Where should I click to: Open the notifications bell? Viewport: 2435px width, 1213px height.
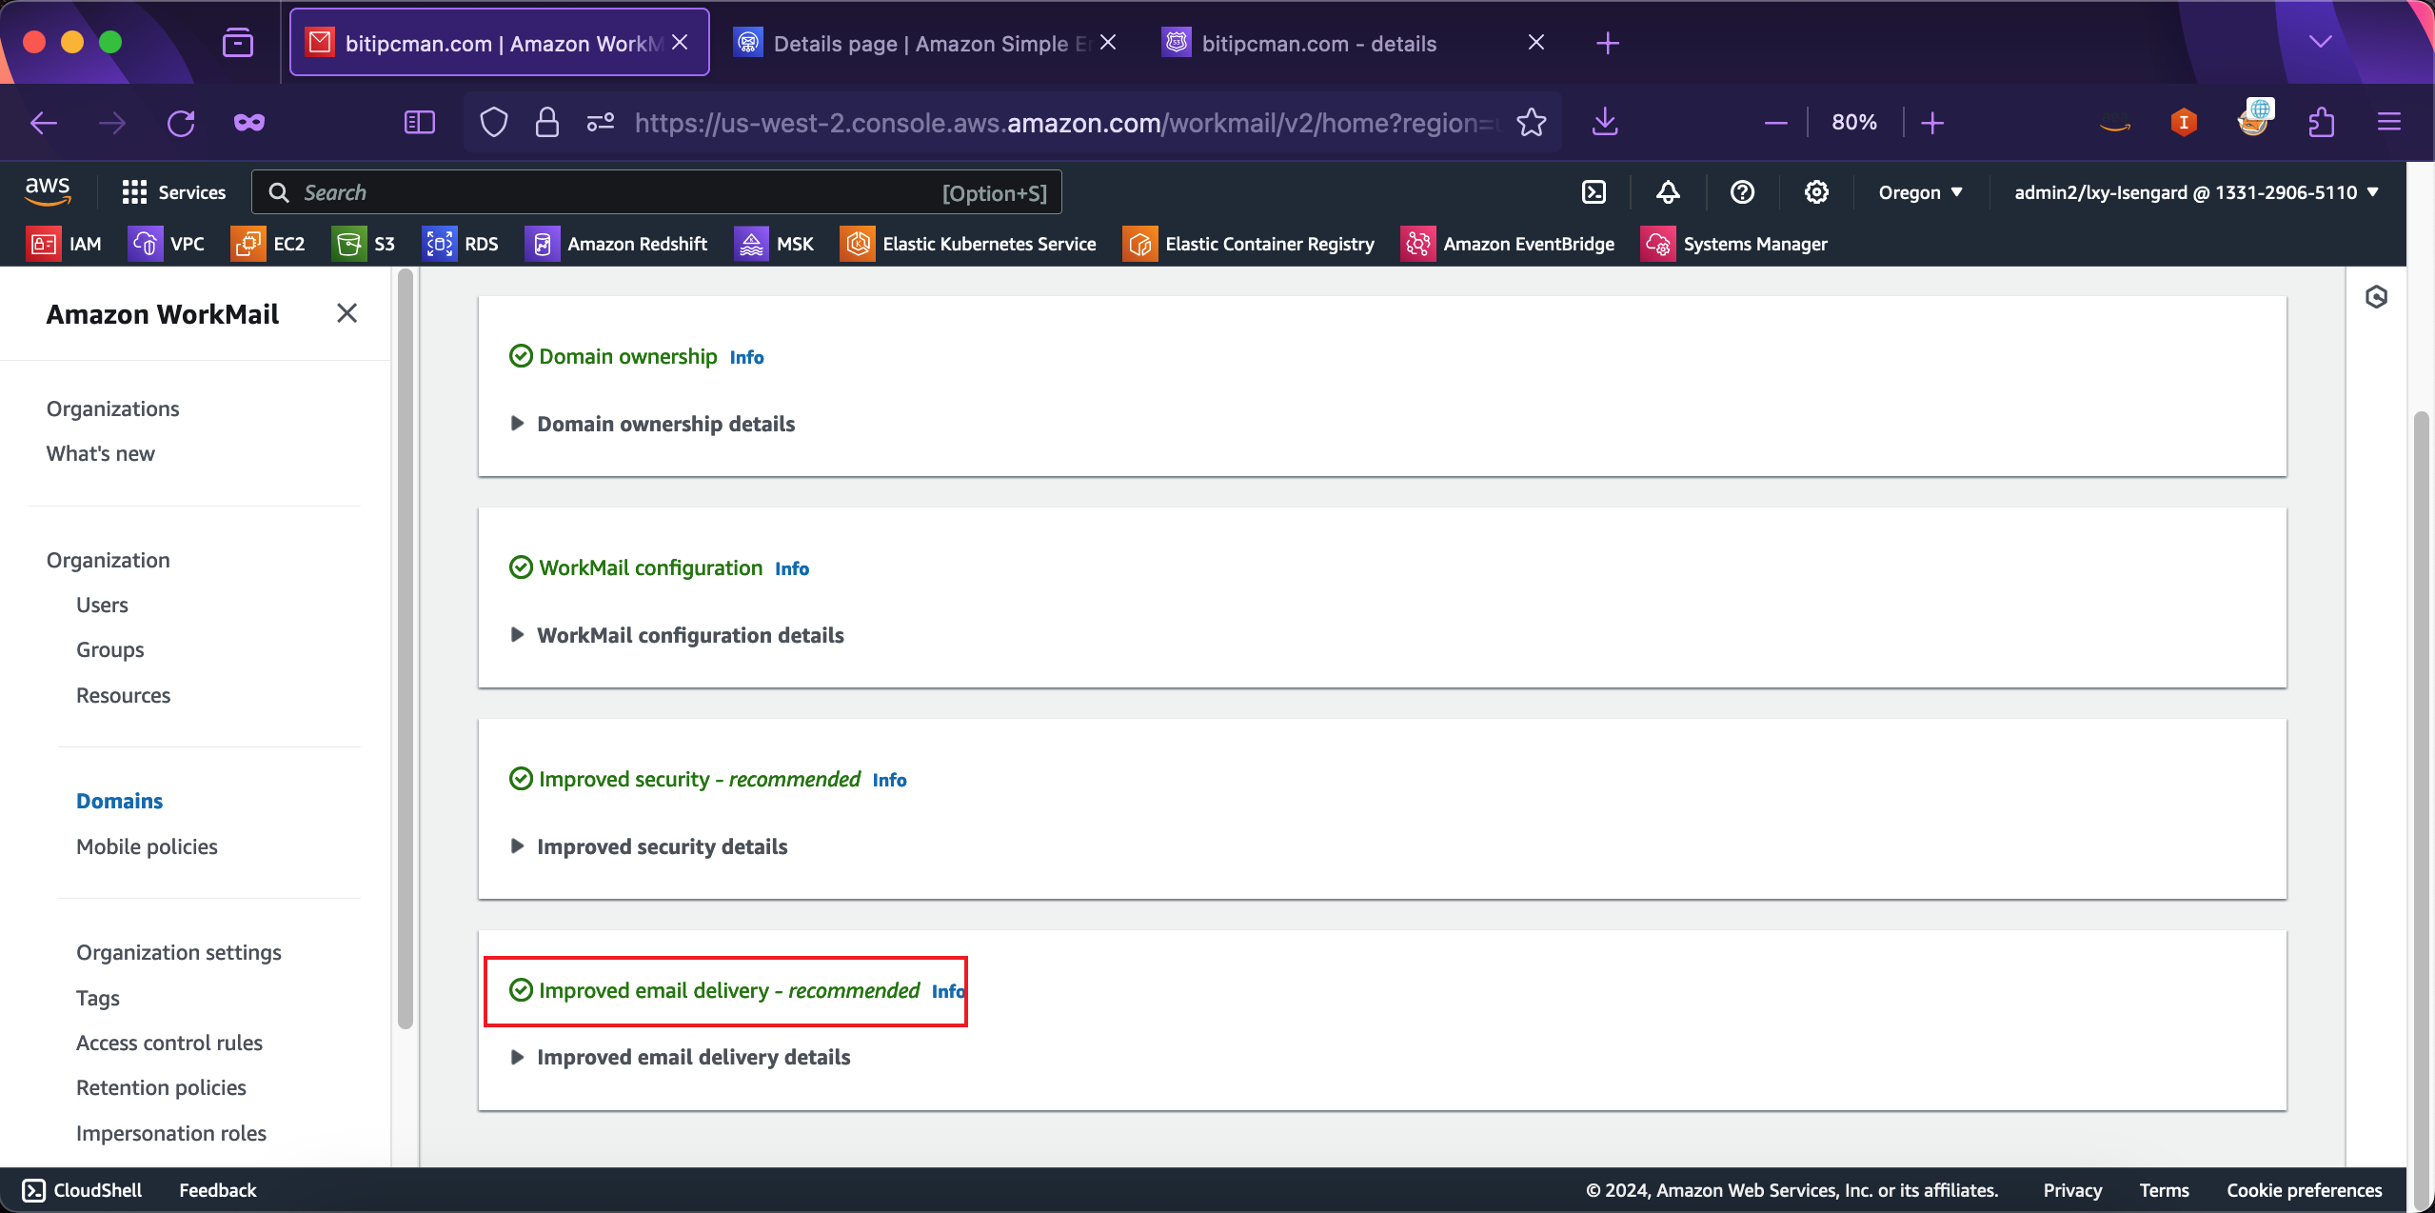tap(1668, 192)
